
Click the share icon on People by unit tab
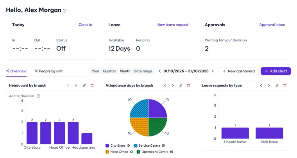click(x=36, y=71)
